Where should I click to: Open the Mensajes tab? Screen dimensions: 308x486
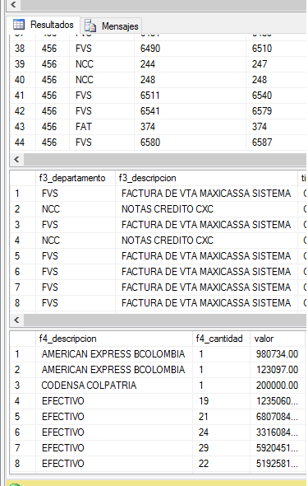tap(111, 26)
